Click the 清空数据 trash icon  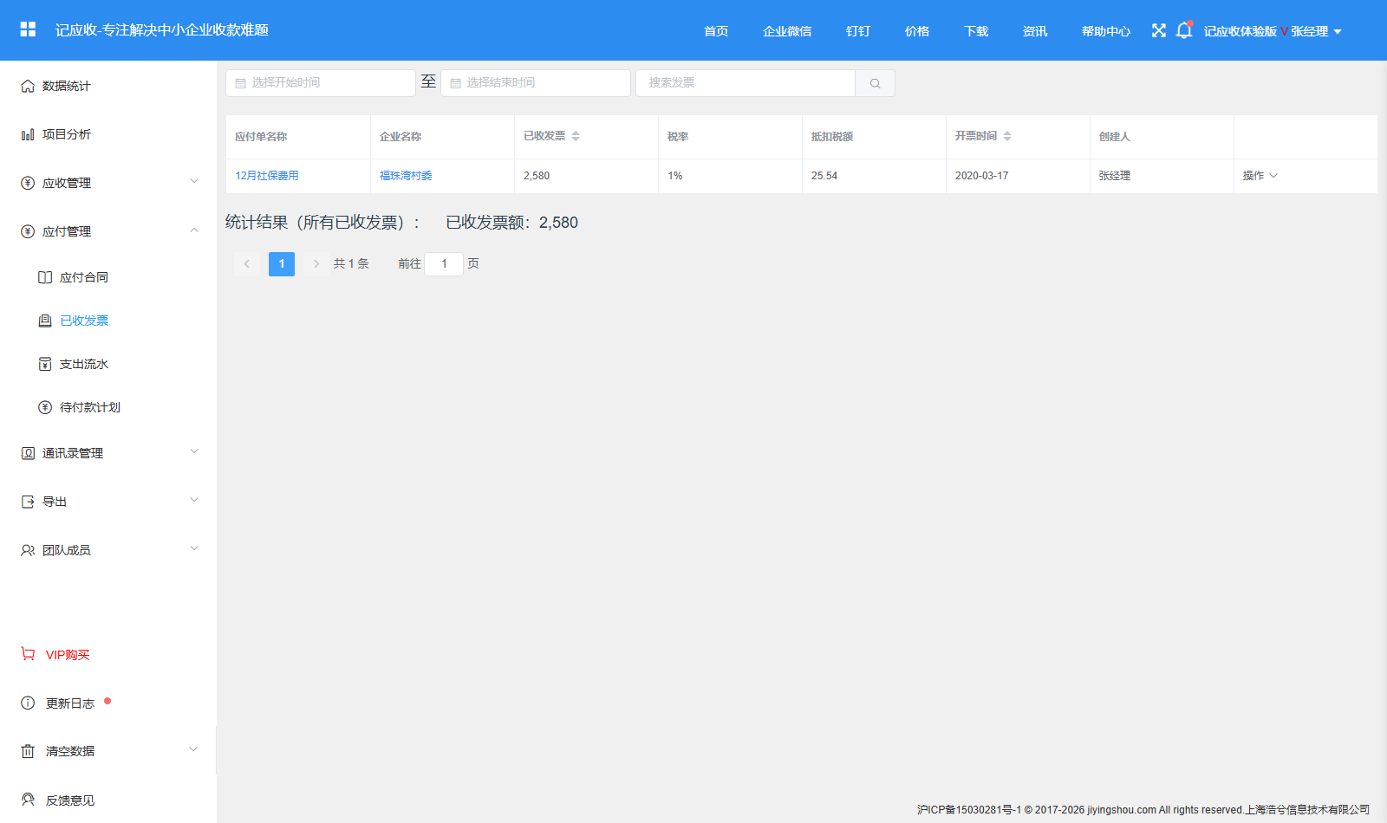pos(28,751)
